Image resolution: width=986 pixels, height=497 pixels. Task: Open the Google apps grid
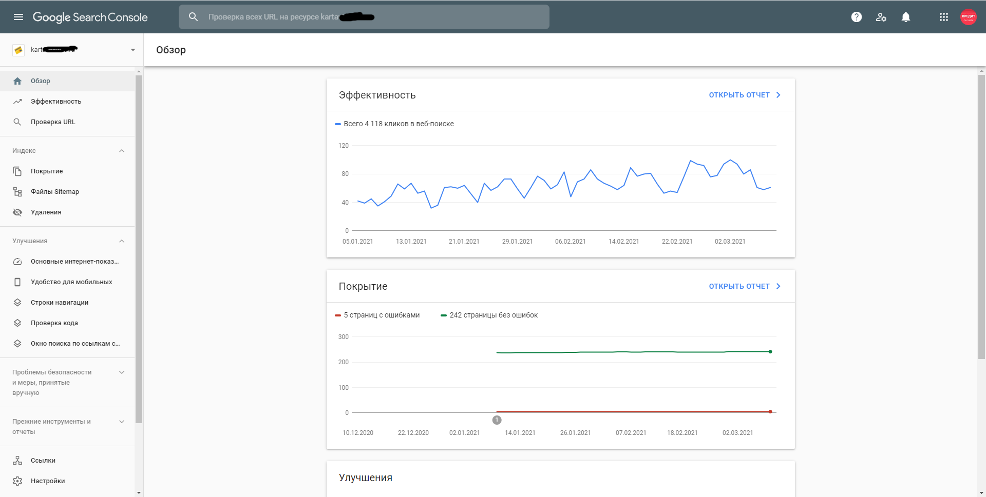click(x=943, y=17)
